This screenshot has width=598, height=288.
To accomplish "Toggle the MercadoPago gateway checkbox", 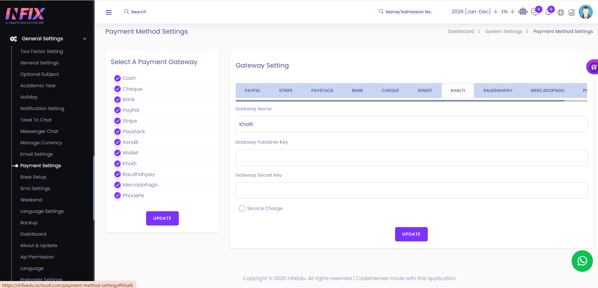I will [x=118, y=185].
